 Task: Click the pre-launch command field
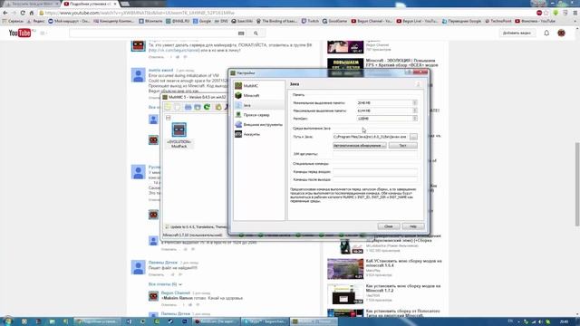pyautogui.click(x=375, y=171)
